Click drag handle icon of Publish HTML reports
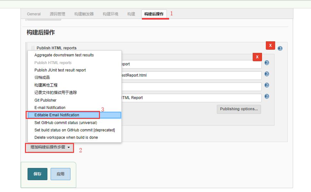Image resolution: width=311 pixels, height=192 pixels. pos(33,48)
